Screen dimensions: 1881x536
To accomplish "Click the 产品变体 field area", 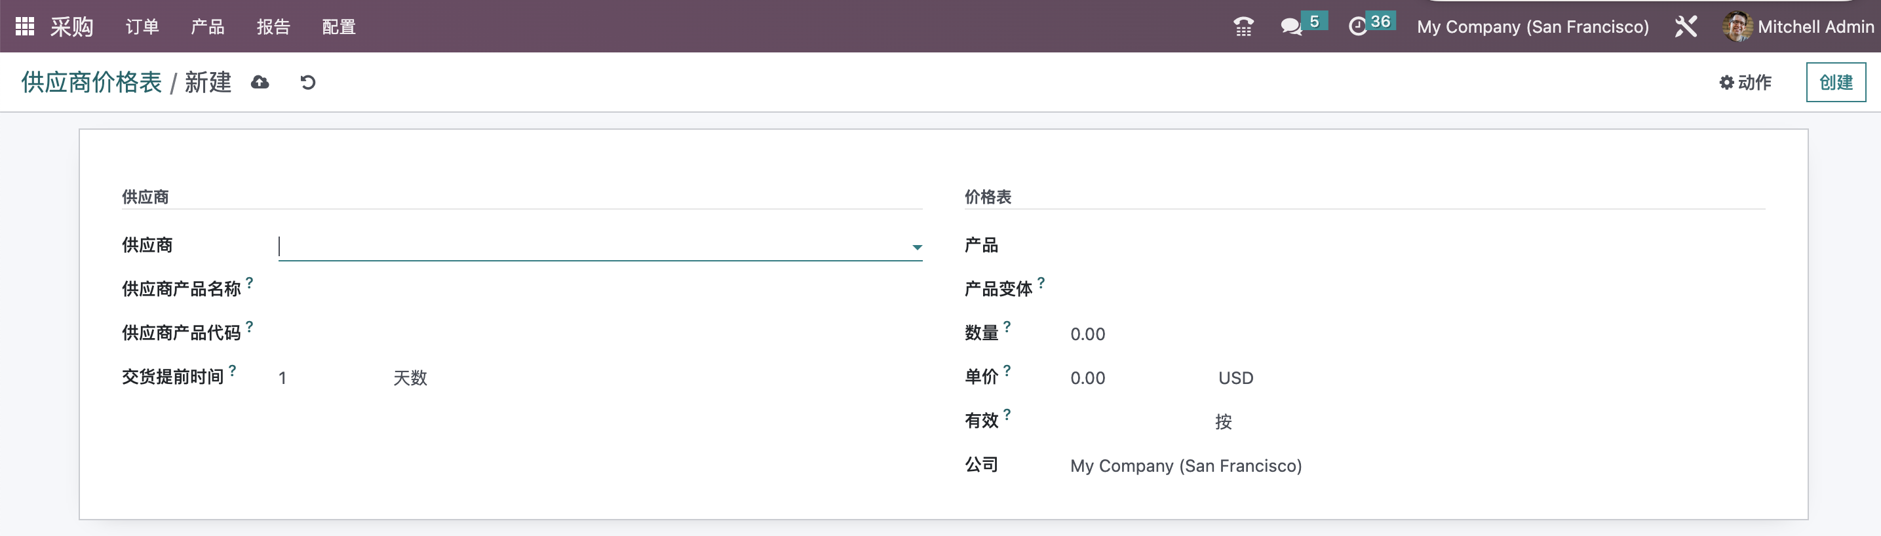I will tap(1416, 290).
